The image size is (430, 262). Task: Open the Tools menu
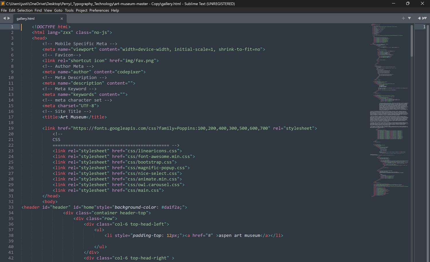(x=69, y=10)
